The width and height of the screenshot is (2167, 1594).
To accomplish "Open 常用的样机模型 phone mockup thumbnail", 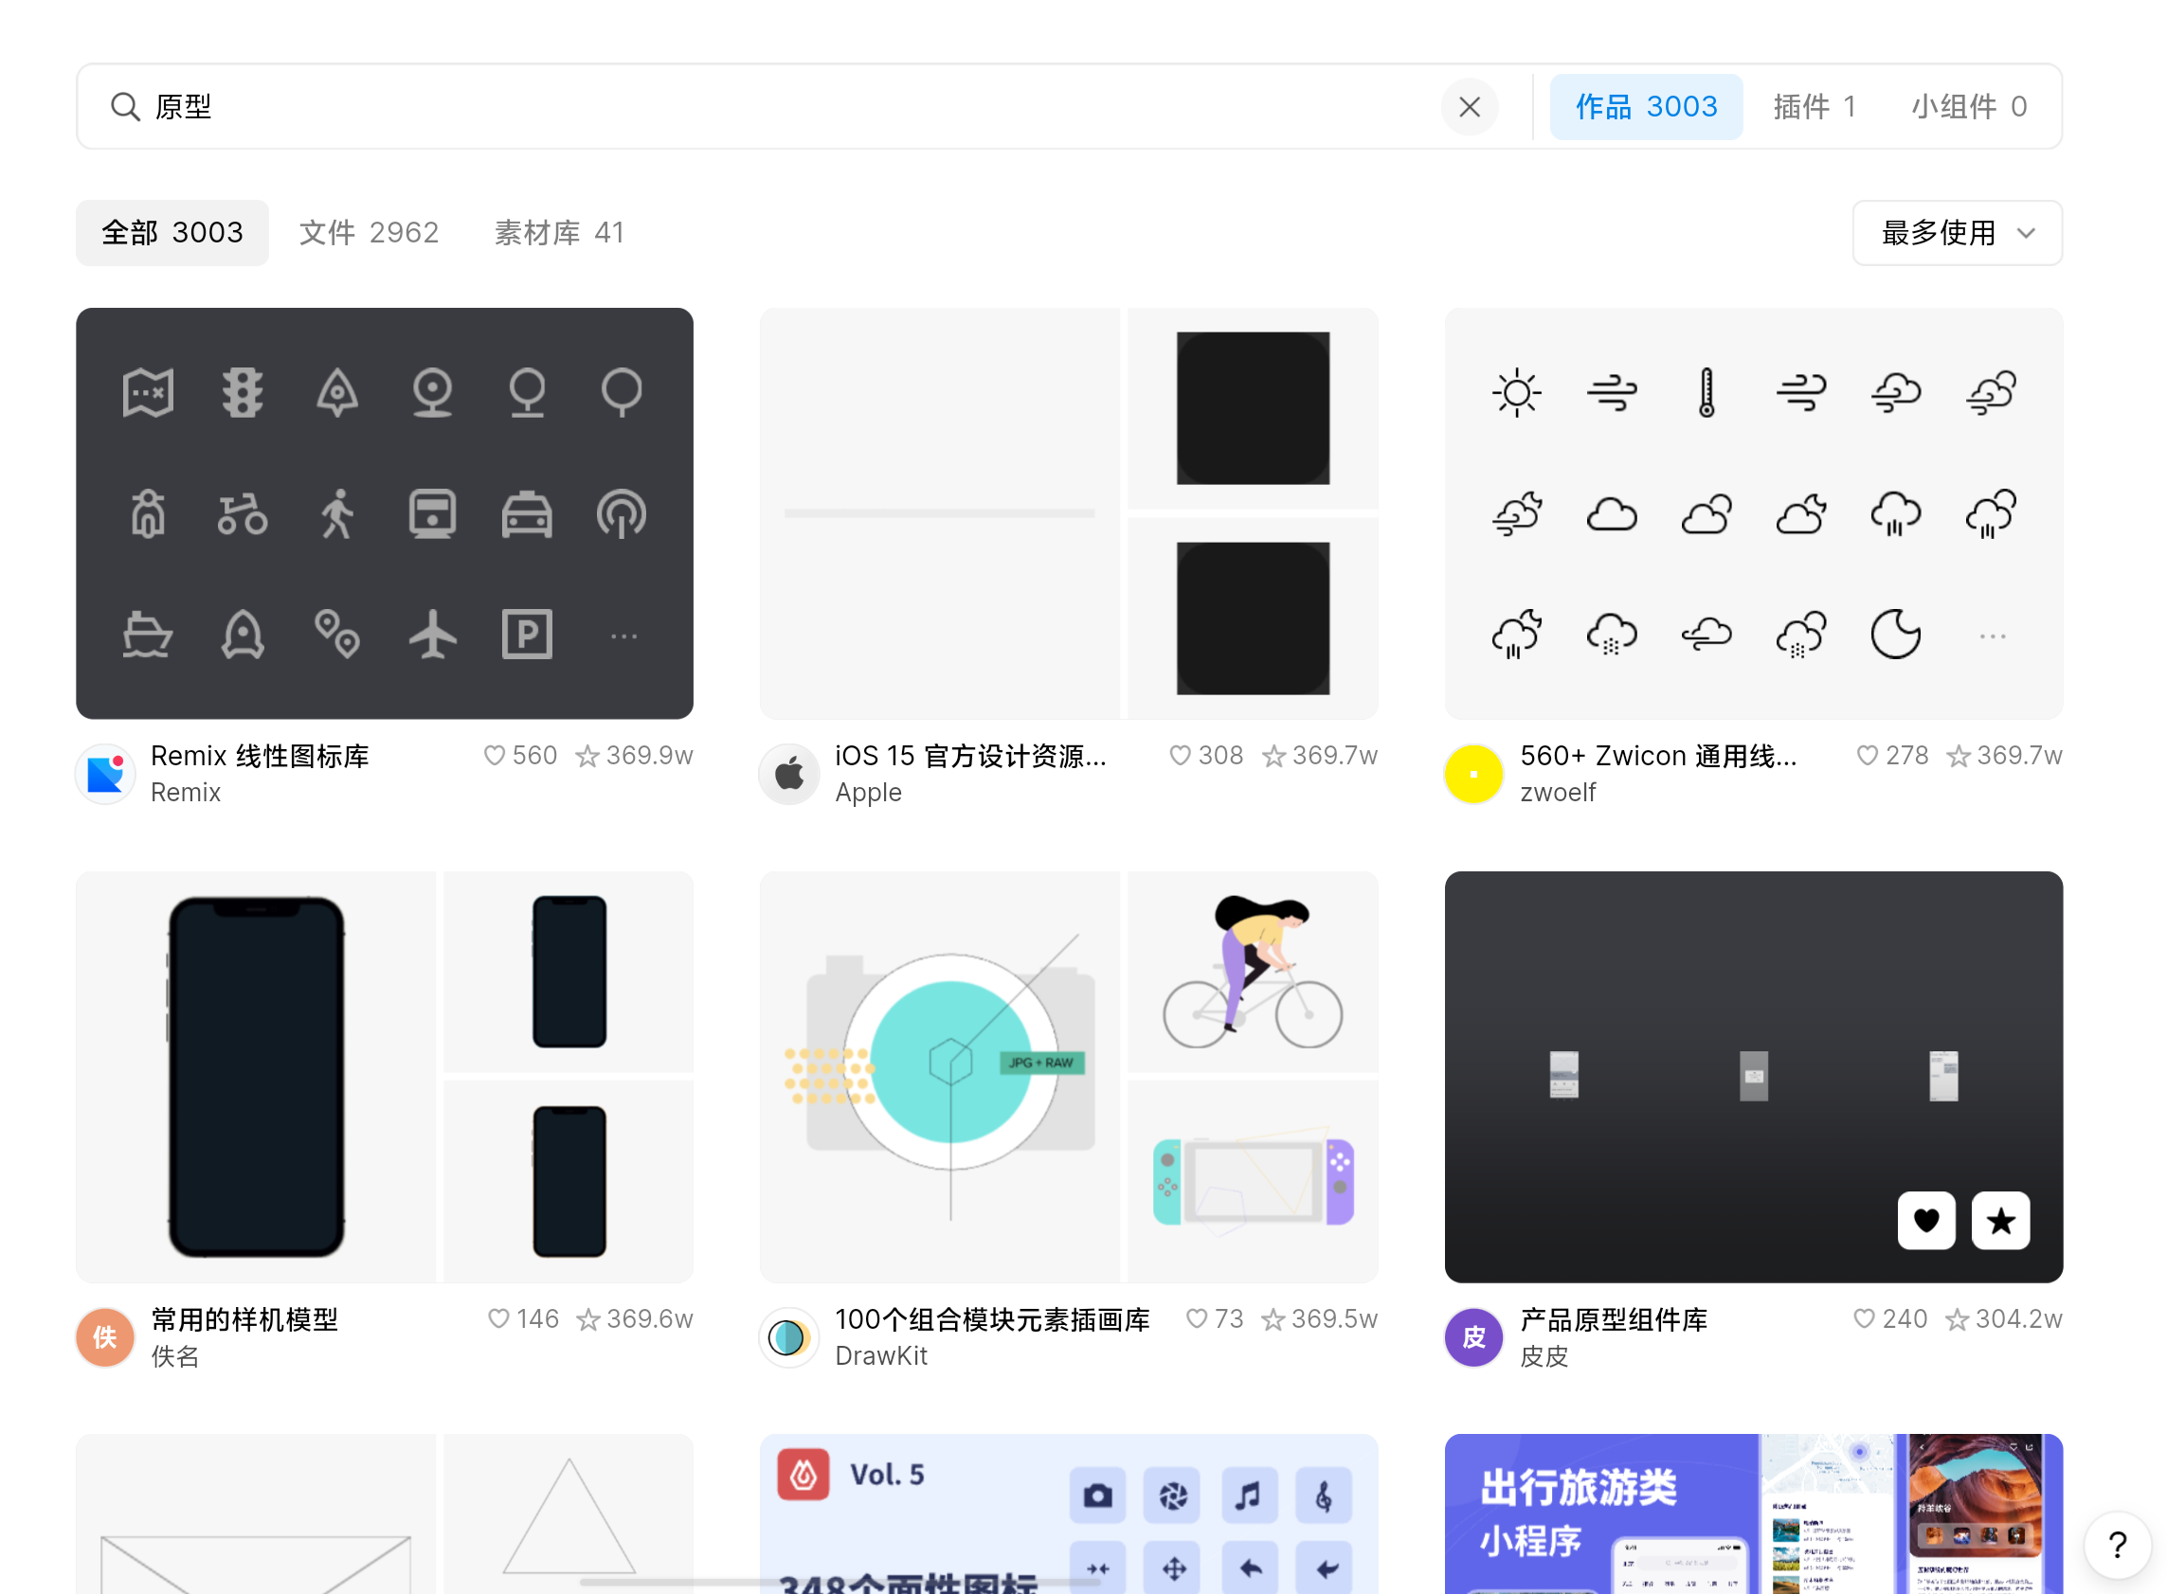I will click(x=384, y=1077).
